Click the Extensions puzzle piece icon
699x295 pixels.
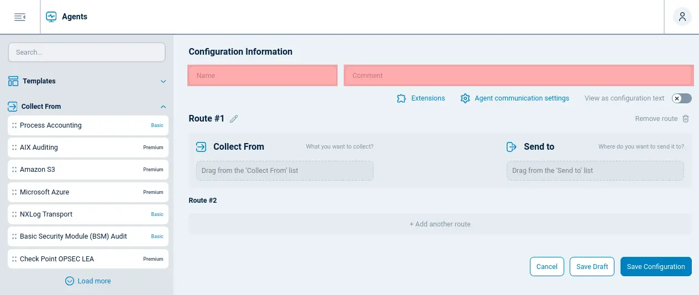[x=402, y=98]
